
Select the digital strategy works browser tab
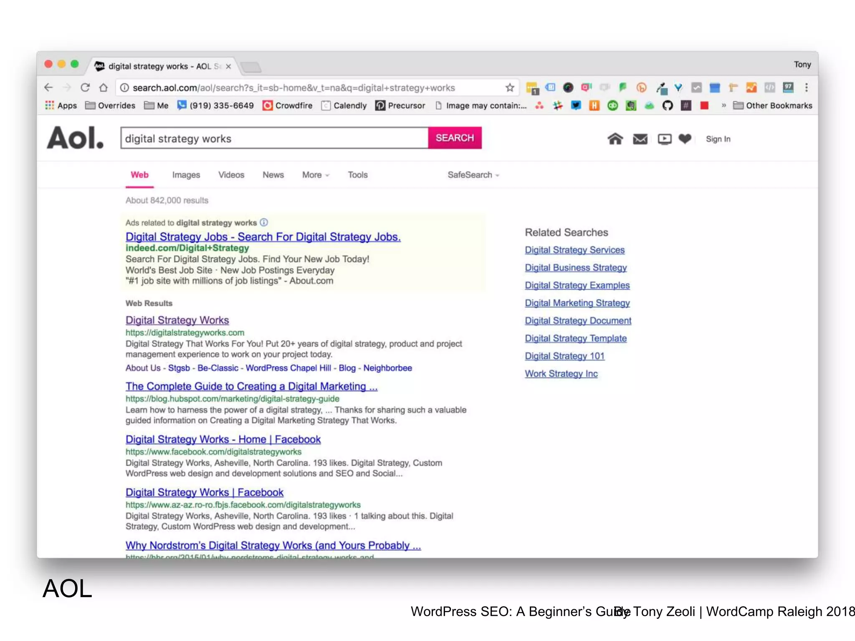click(163, 66)
